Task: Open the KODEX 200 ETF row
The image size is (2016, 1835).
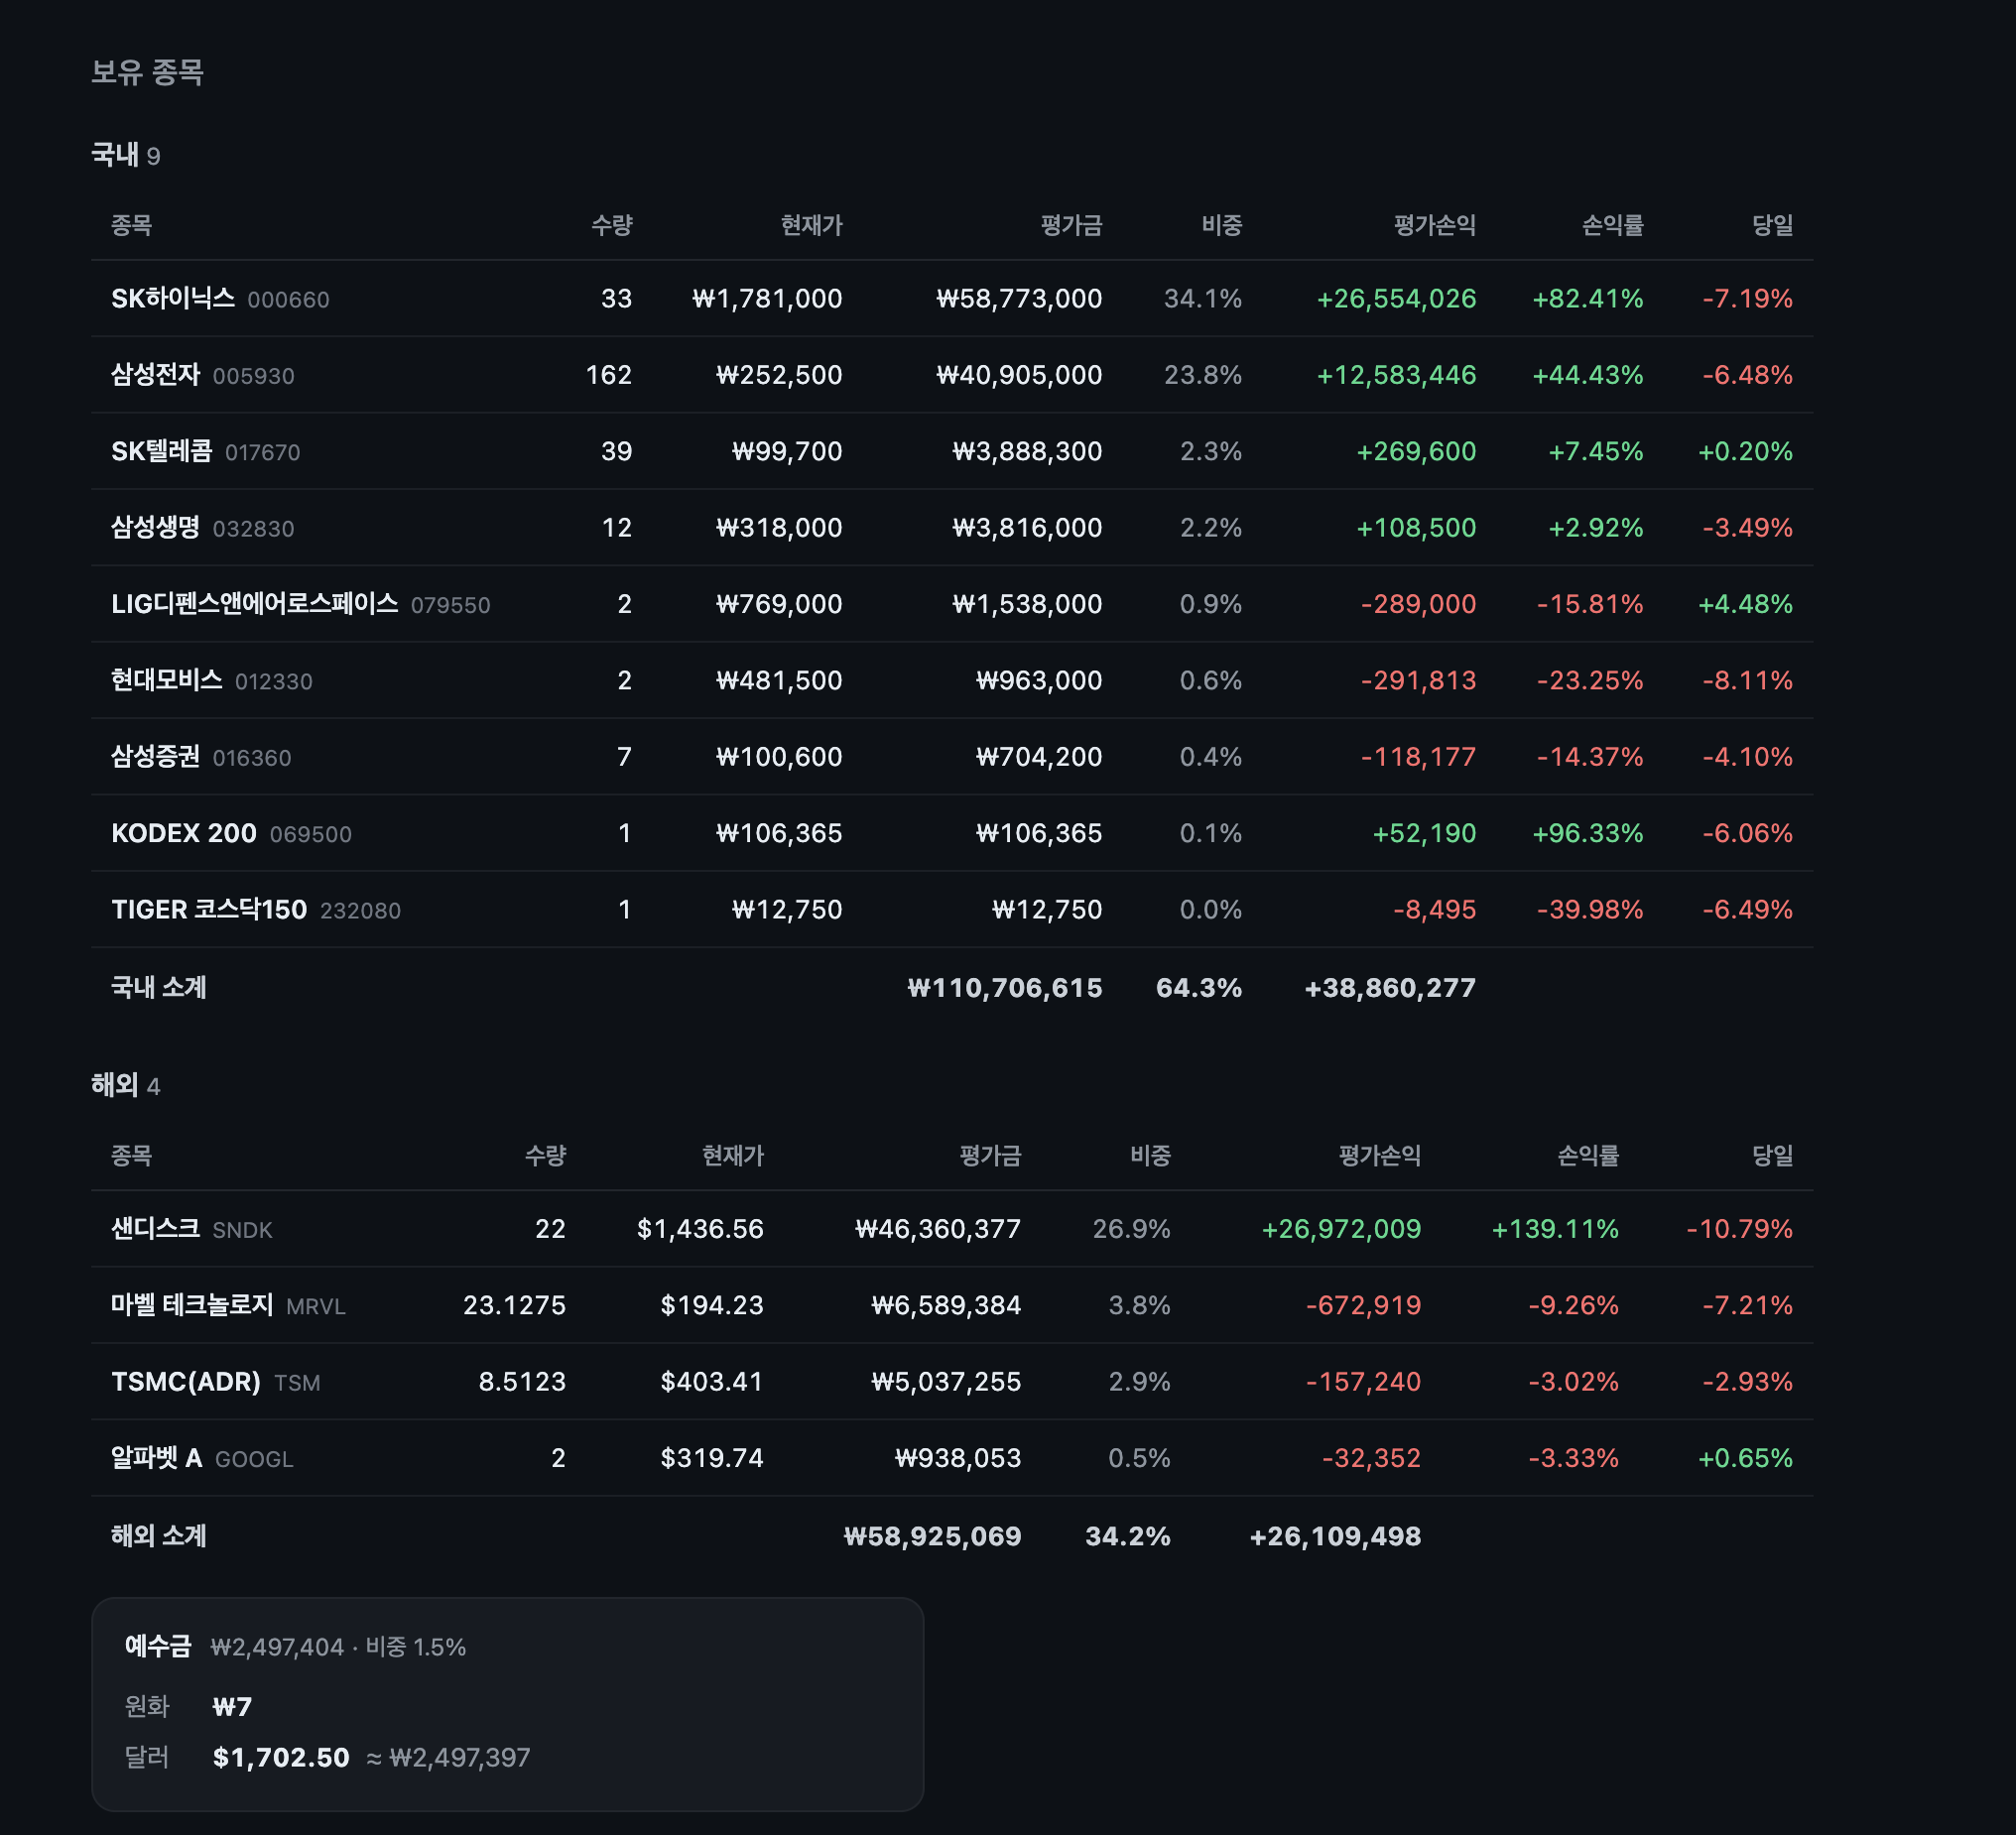Action: tap(951, 833)
